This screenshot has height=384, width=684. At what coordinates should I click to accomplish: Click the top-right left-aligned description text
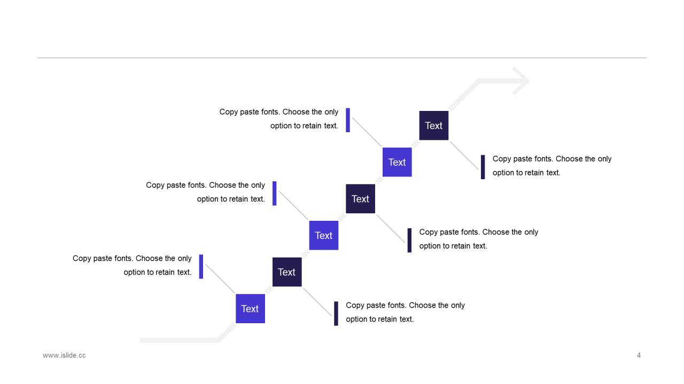[x=552, y=165]
